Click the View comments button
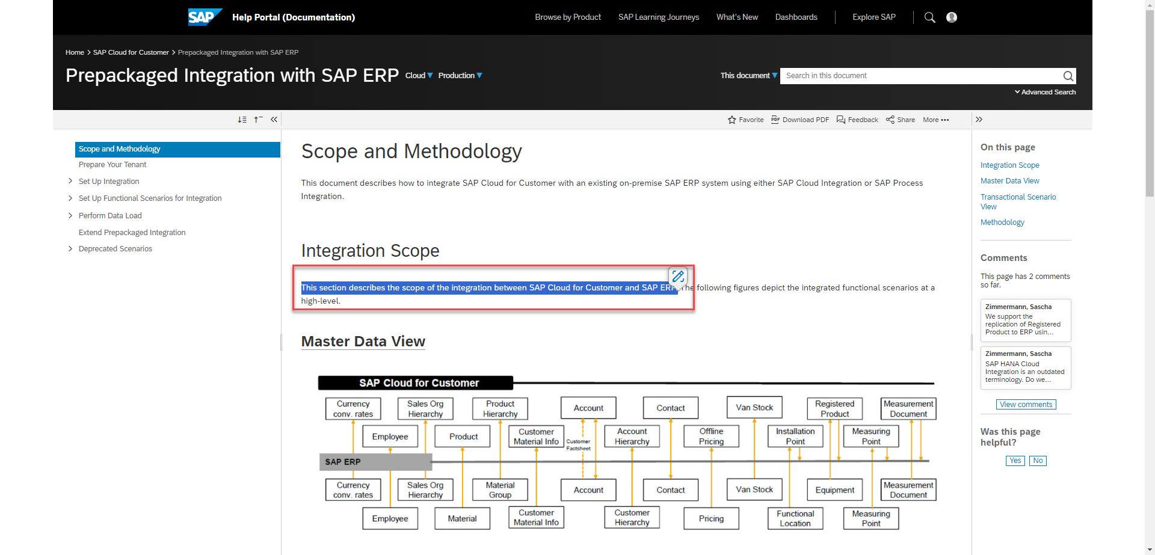Viewport: 1155px width, 555px height. (1026, 405)
